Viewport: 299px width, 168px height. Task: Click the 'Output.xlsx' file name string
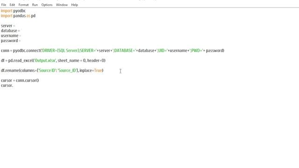click(x=45, y=61)
